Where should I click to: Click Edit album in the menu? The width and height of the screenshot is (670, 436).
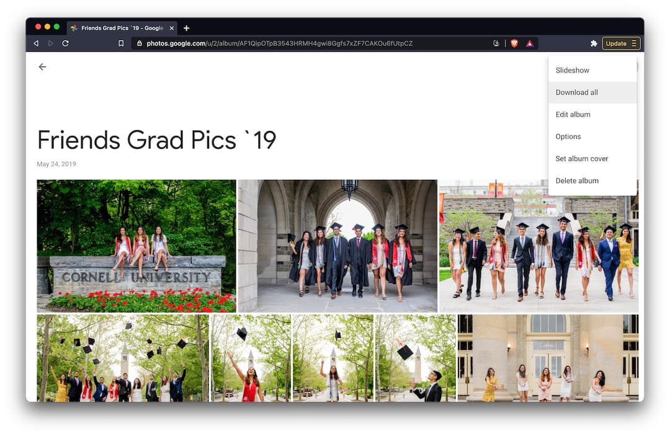coord(573,114)
